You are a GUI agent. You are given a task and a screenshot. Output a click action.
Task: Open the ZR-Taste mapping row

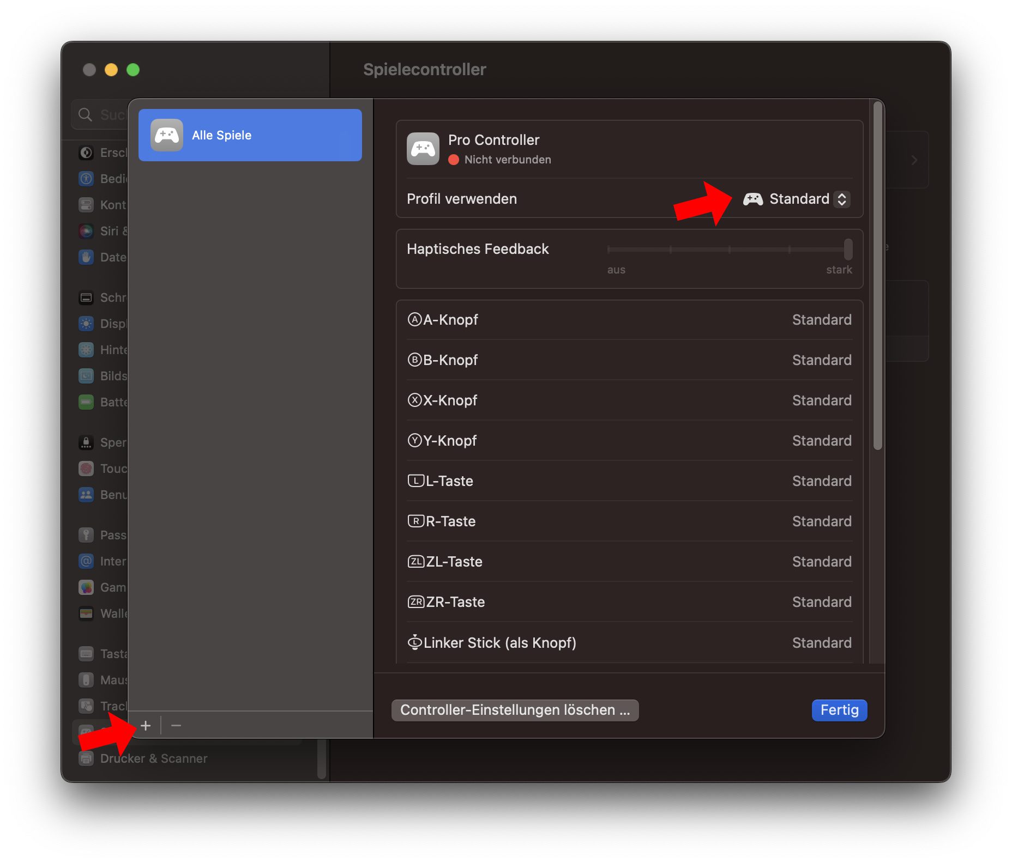(x=629, y=602)
